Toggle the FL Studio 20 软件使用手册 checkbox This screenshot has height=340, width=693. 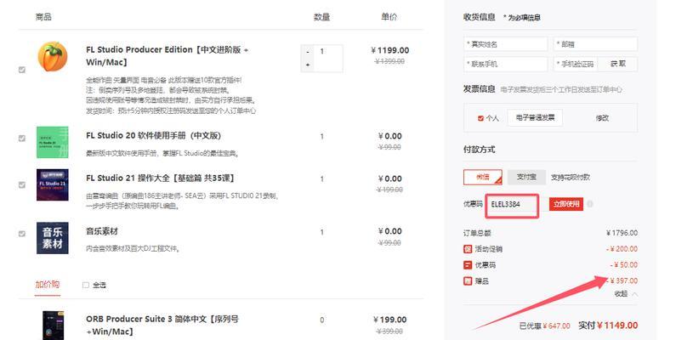pos(21,139)
